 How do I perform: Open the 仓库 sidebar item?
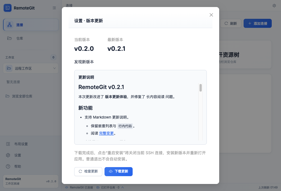pyautogui.click(x=31, y=38)
